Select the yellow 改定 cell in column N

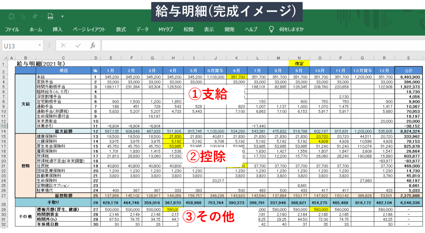[x=299, y=64]
